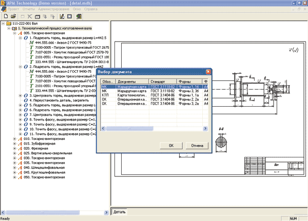
Task: Expand operation 040 Шлицешлифовальная
Action: coord(15,168)
